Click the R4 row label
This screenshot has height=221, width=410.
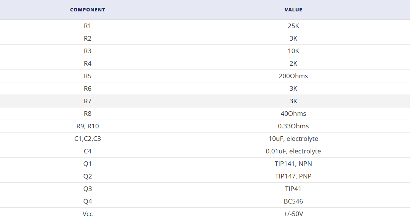click(x=88, y=63)
